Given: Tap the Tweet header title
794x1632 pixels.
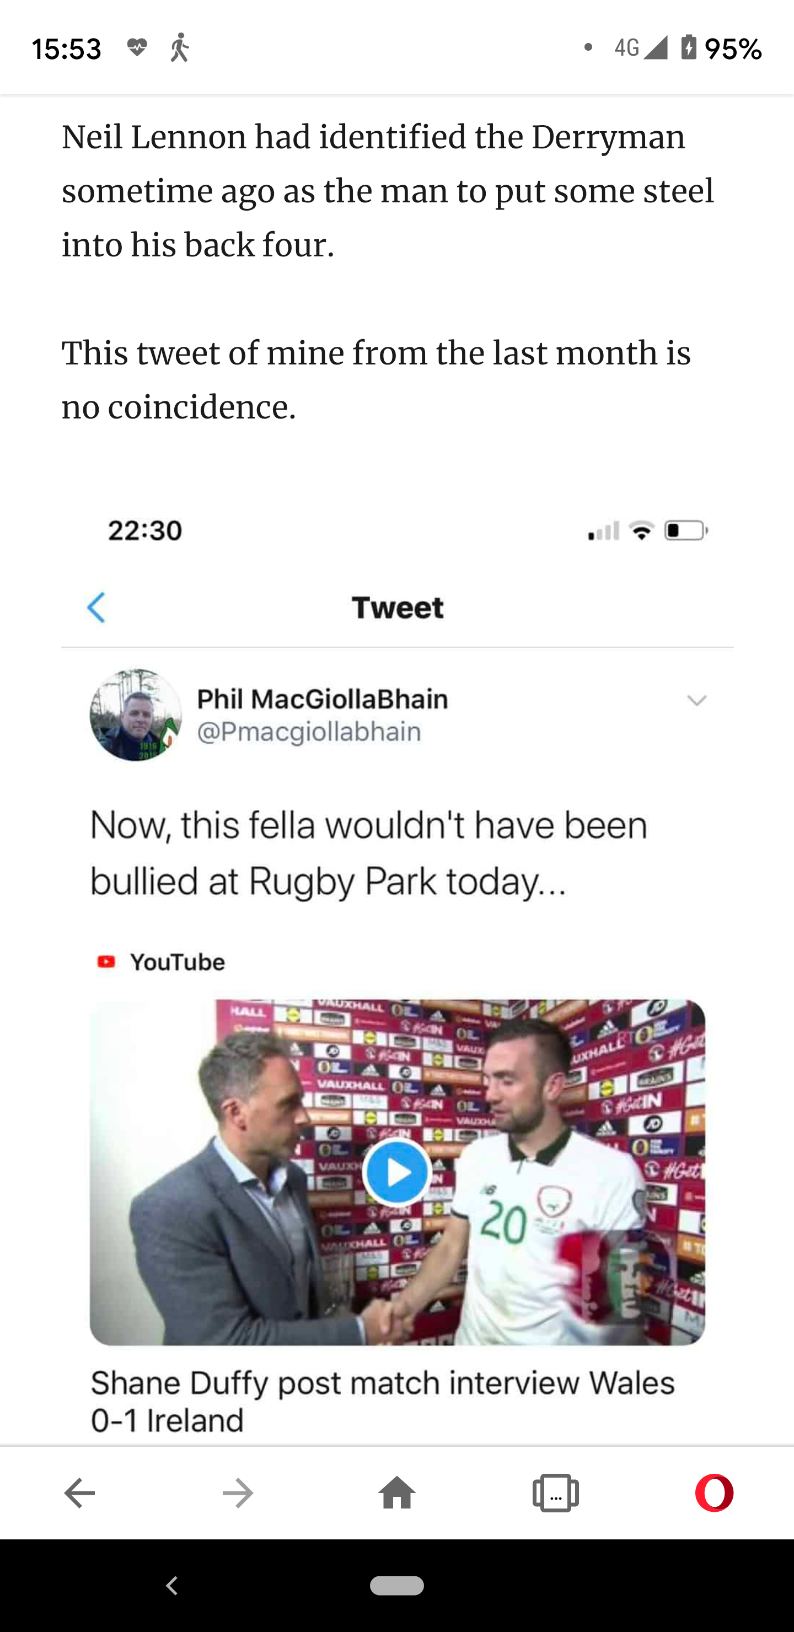Looking at the screenshot, I should click(398, 608).
